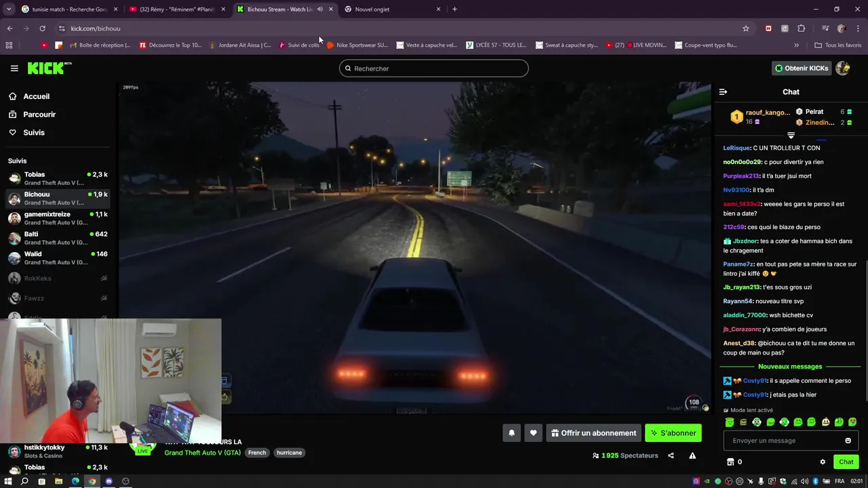Click Nouveaux messages divider
Image resolution: width=868 pixels, height=488 pixels.
coord(790,367)
